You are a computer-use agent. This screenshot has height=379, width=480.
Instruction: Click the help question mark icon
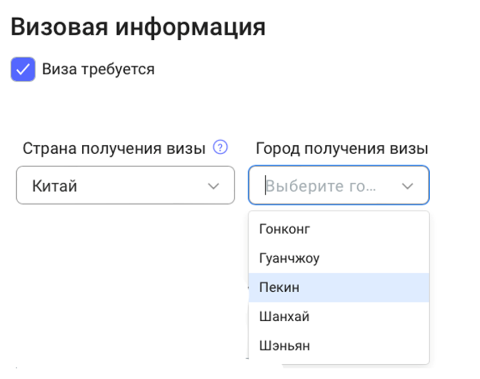coord(220,147)
